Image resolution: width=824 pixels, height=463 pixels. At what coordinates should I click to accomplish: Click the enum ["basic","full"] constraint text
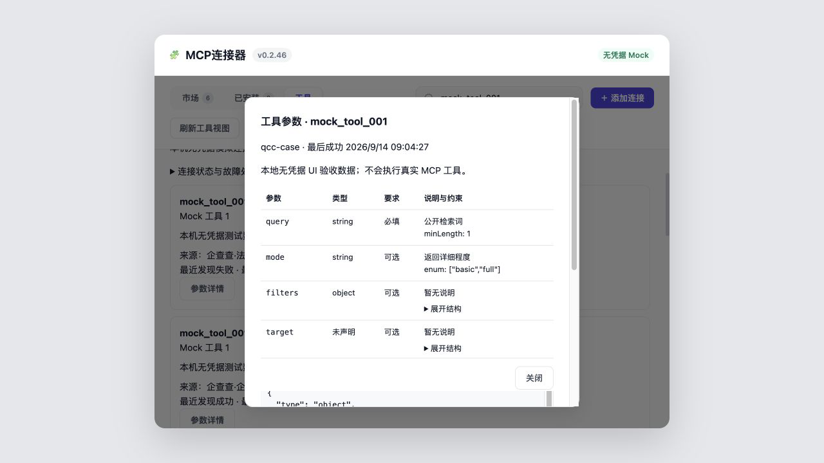point(462,269)
